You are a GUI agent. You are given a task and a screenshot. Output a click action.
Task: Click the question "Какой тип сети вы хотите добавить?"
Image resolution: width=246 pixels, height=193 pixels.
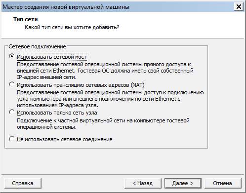click(x=72, y=27)
